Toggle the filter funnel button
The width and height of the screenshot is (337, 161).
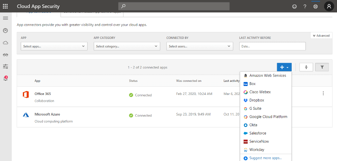322,67
